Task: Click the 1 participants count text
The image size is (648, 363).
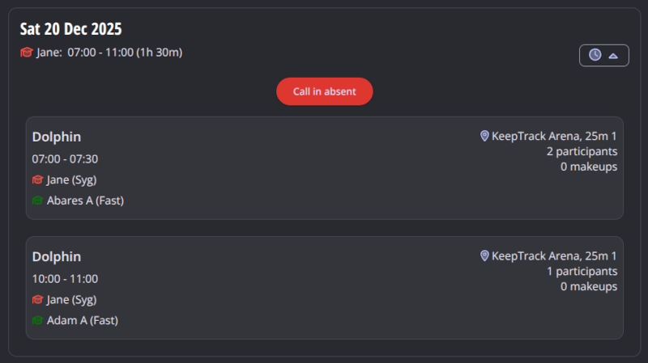Action: tap(582, 271)
